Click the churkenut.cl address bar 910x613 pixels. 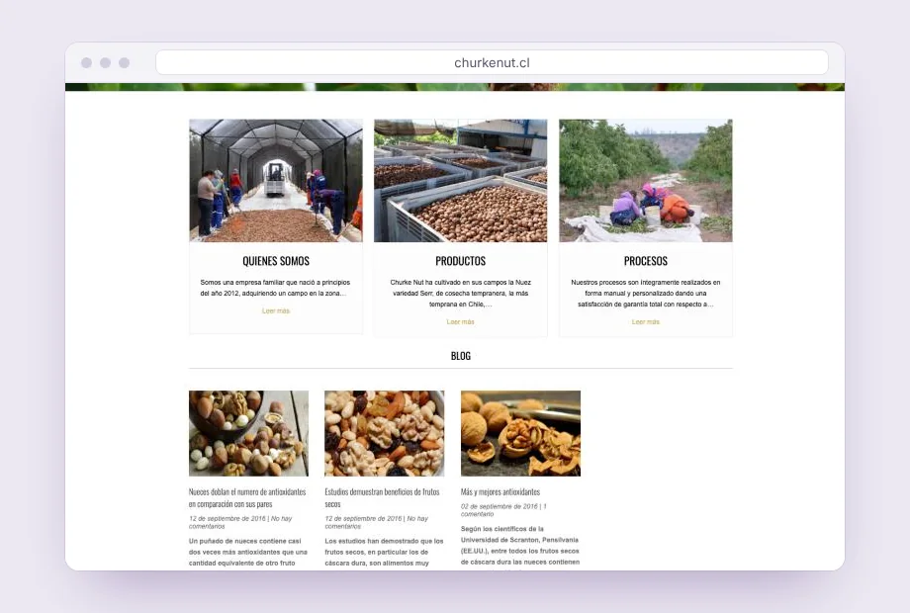pos(492,62)
